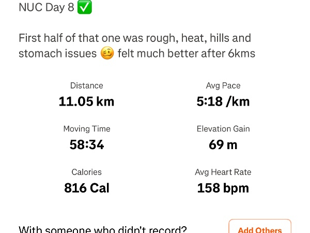
Task: Click the Calories label
Action: [x=87, y=172]
